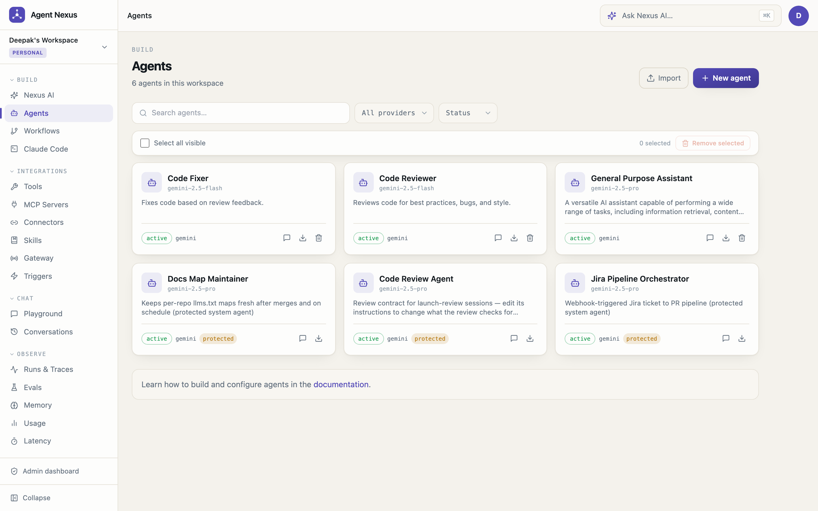Go to Memory page
This screenshot has width=818, height=511.
click(x=59, y=405)
